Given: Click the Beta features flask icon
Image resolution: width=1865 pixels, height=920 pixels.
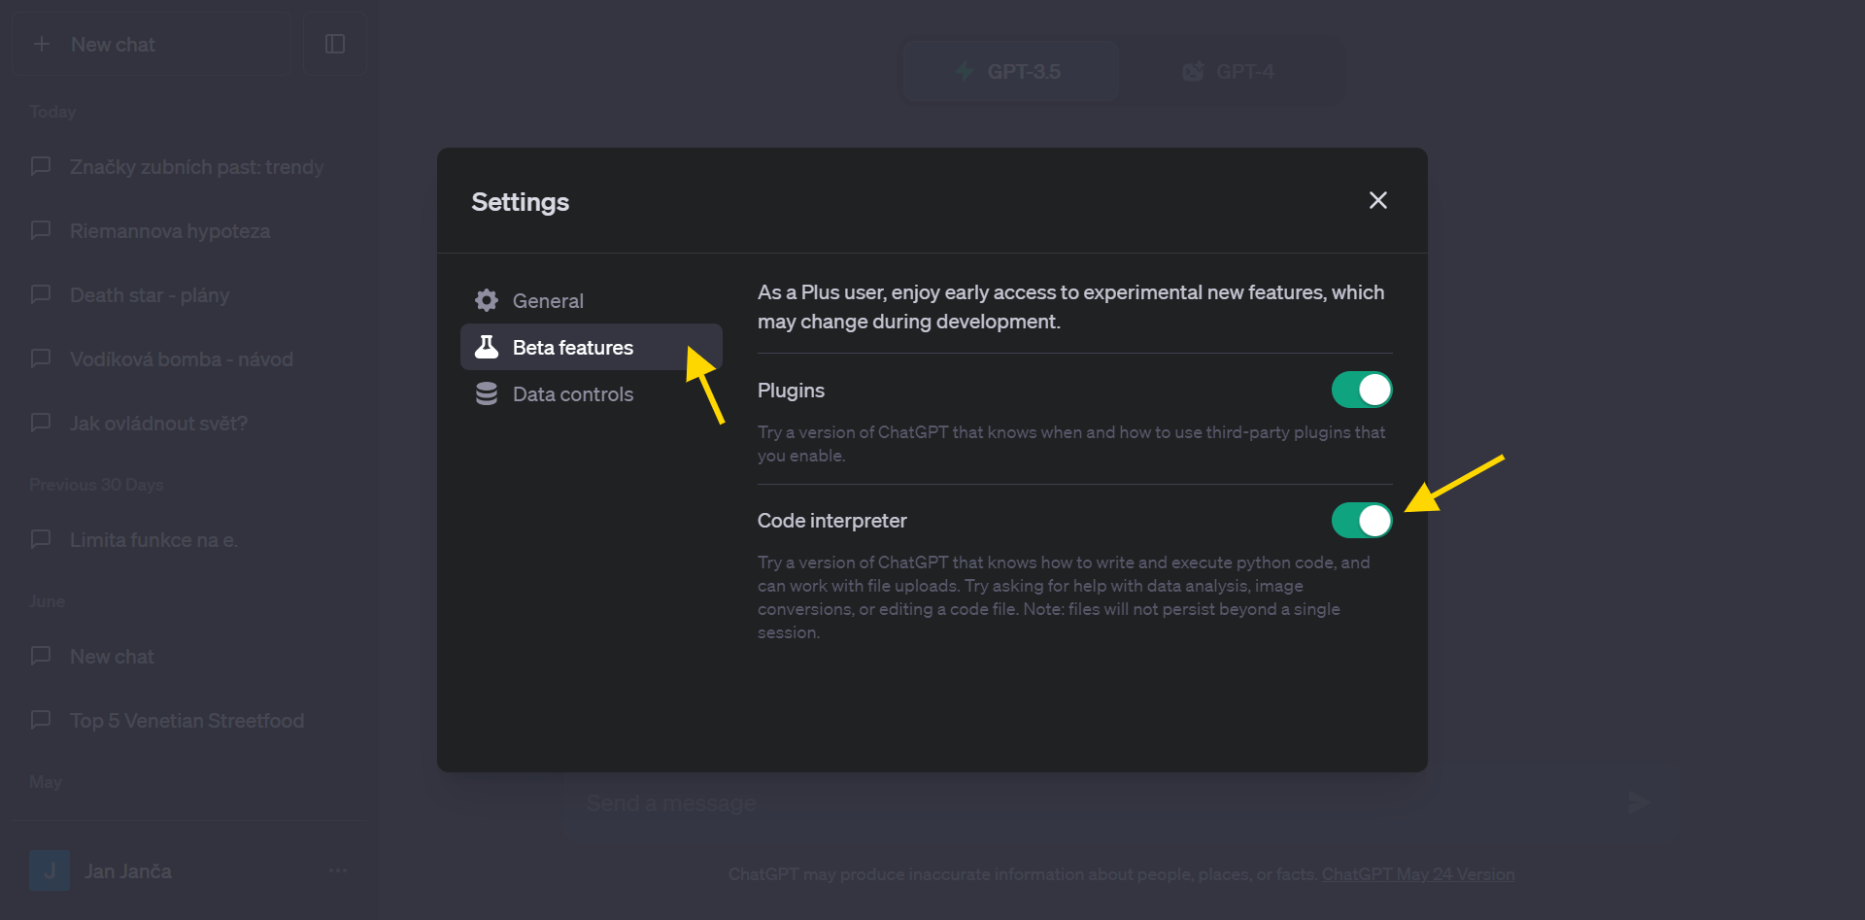Looking at the screenshot, I should click(487, 347).
